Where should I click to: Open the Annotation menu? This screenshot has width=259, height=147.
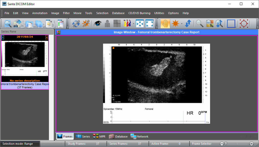(x=40, y=13)
